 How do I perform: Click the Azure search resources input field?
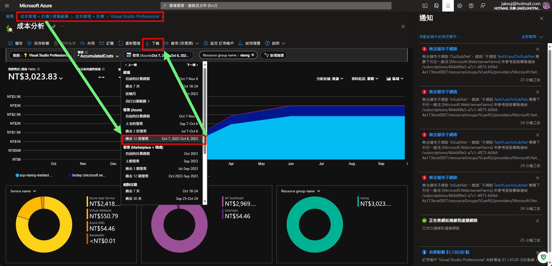[x=276, y=6]
